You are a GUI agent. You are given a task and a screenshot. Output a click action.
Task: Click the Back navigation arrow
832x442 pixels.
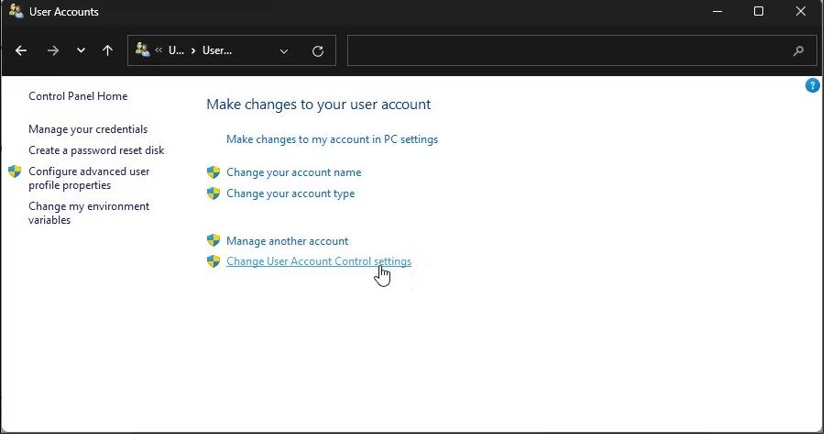click(x=21, y=51)
